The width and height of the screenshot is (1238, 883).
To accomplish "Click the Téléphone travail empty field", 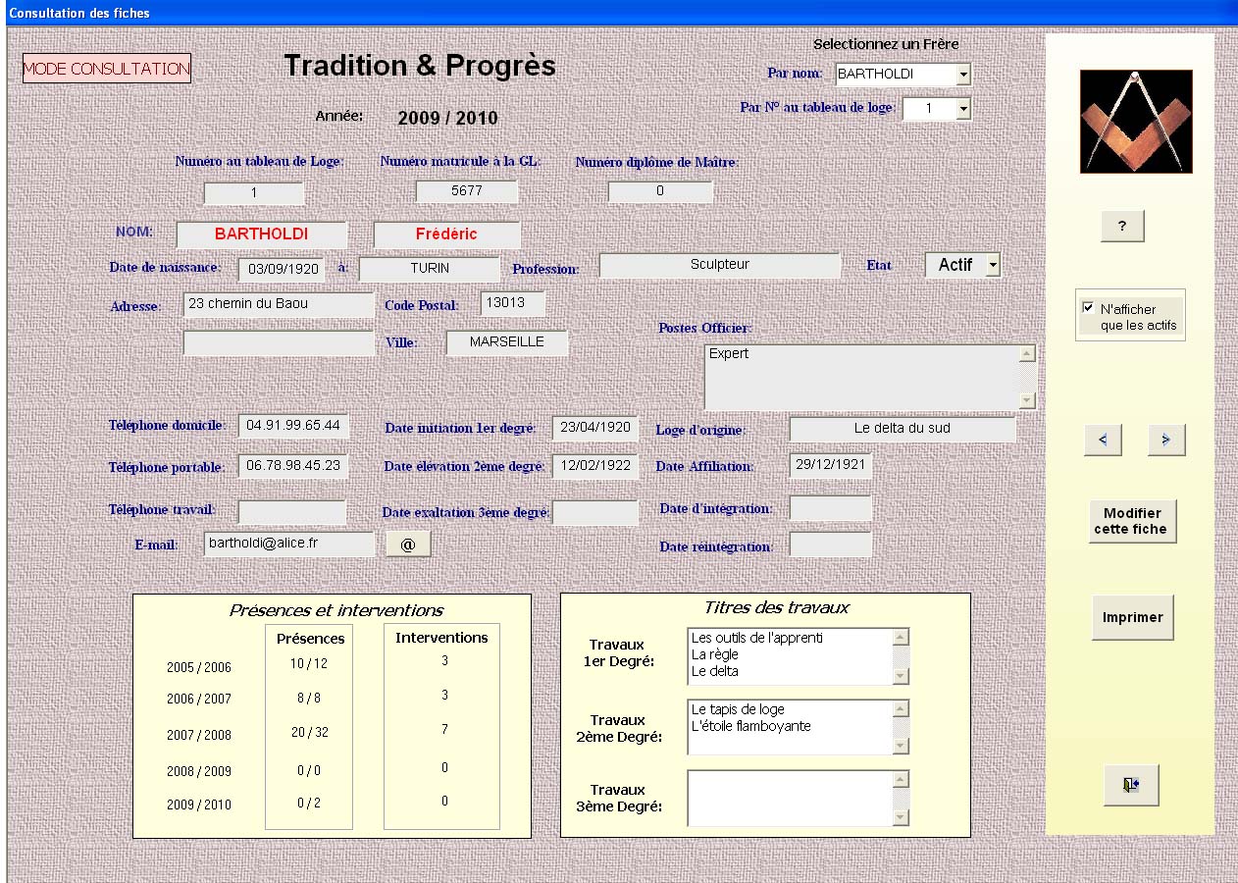I will click(291, 512).
